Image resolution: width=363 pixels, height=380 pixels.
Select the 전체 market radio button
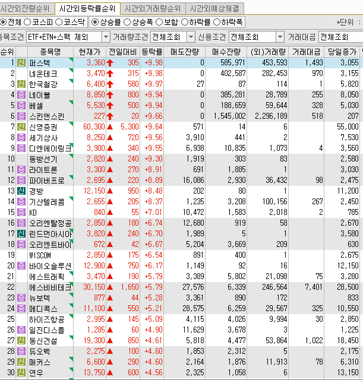3,23
